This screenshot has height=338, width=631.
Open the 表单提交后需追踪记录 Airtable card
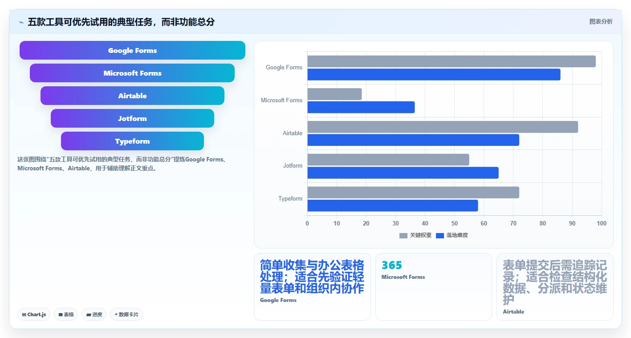555,286
